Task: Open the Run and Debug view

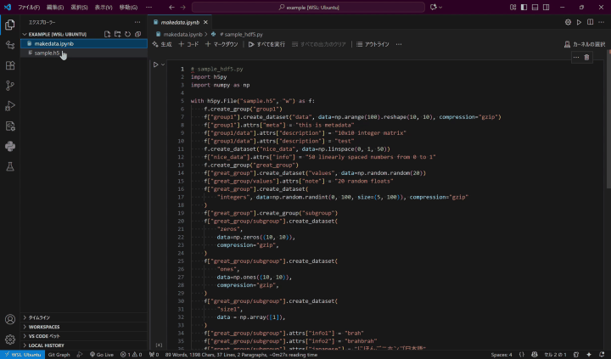Action: 10,105
